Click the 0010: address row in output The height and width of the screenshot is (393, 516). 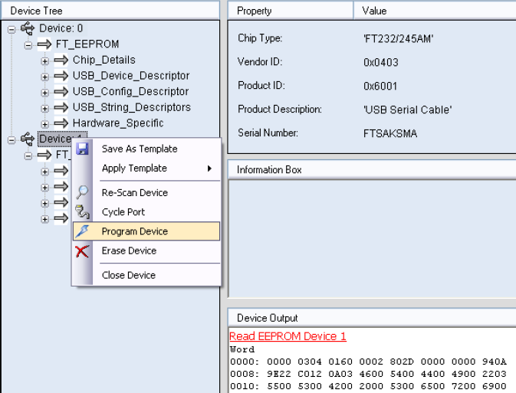coord(368,386)
